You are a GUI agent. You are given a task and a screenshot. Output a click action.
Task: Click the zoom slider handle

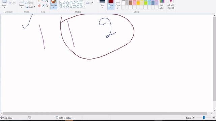coord(204,118)
